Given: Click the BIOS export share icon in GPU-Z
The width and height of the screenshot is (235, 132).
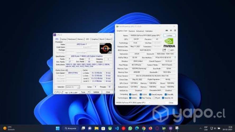Looking at the screenshot, I should tap(164, 50).
